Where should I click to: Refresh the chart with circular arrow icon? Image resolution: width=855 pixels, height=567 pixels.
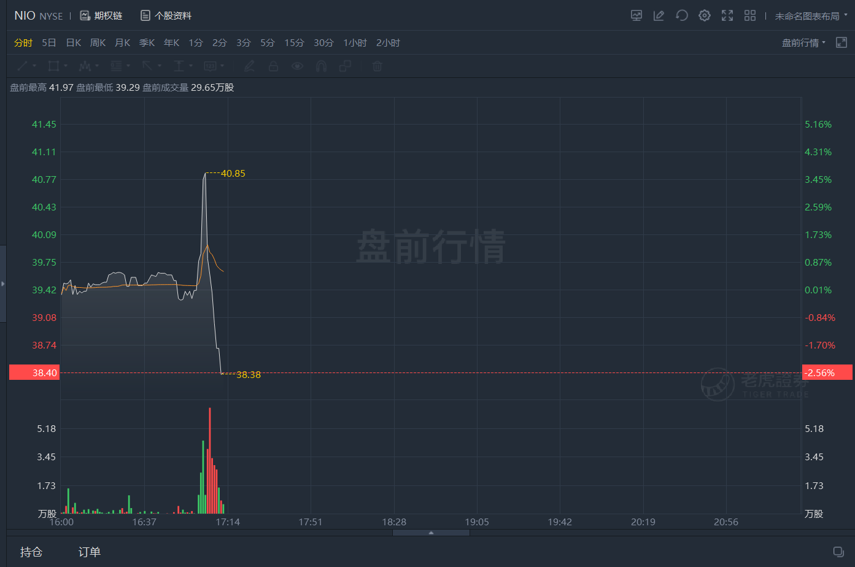[681, 16]
